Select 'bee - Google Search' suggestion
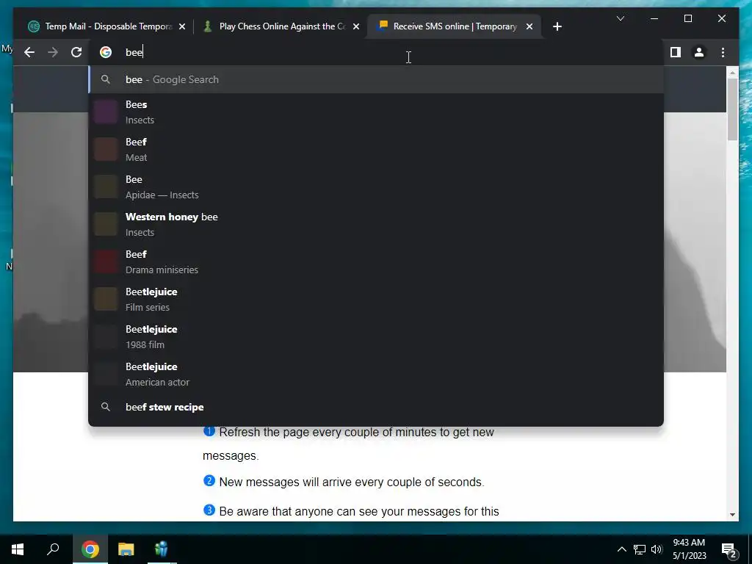This screenshot has height=564, width=752. (x=376, y=79)
